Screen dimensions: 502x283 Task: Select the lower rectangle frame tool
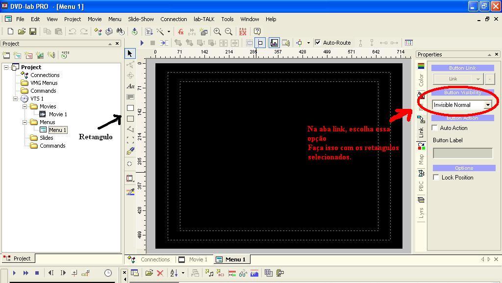[x=130, y=119]
